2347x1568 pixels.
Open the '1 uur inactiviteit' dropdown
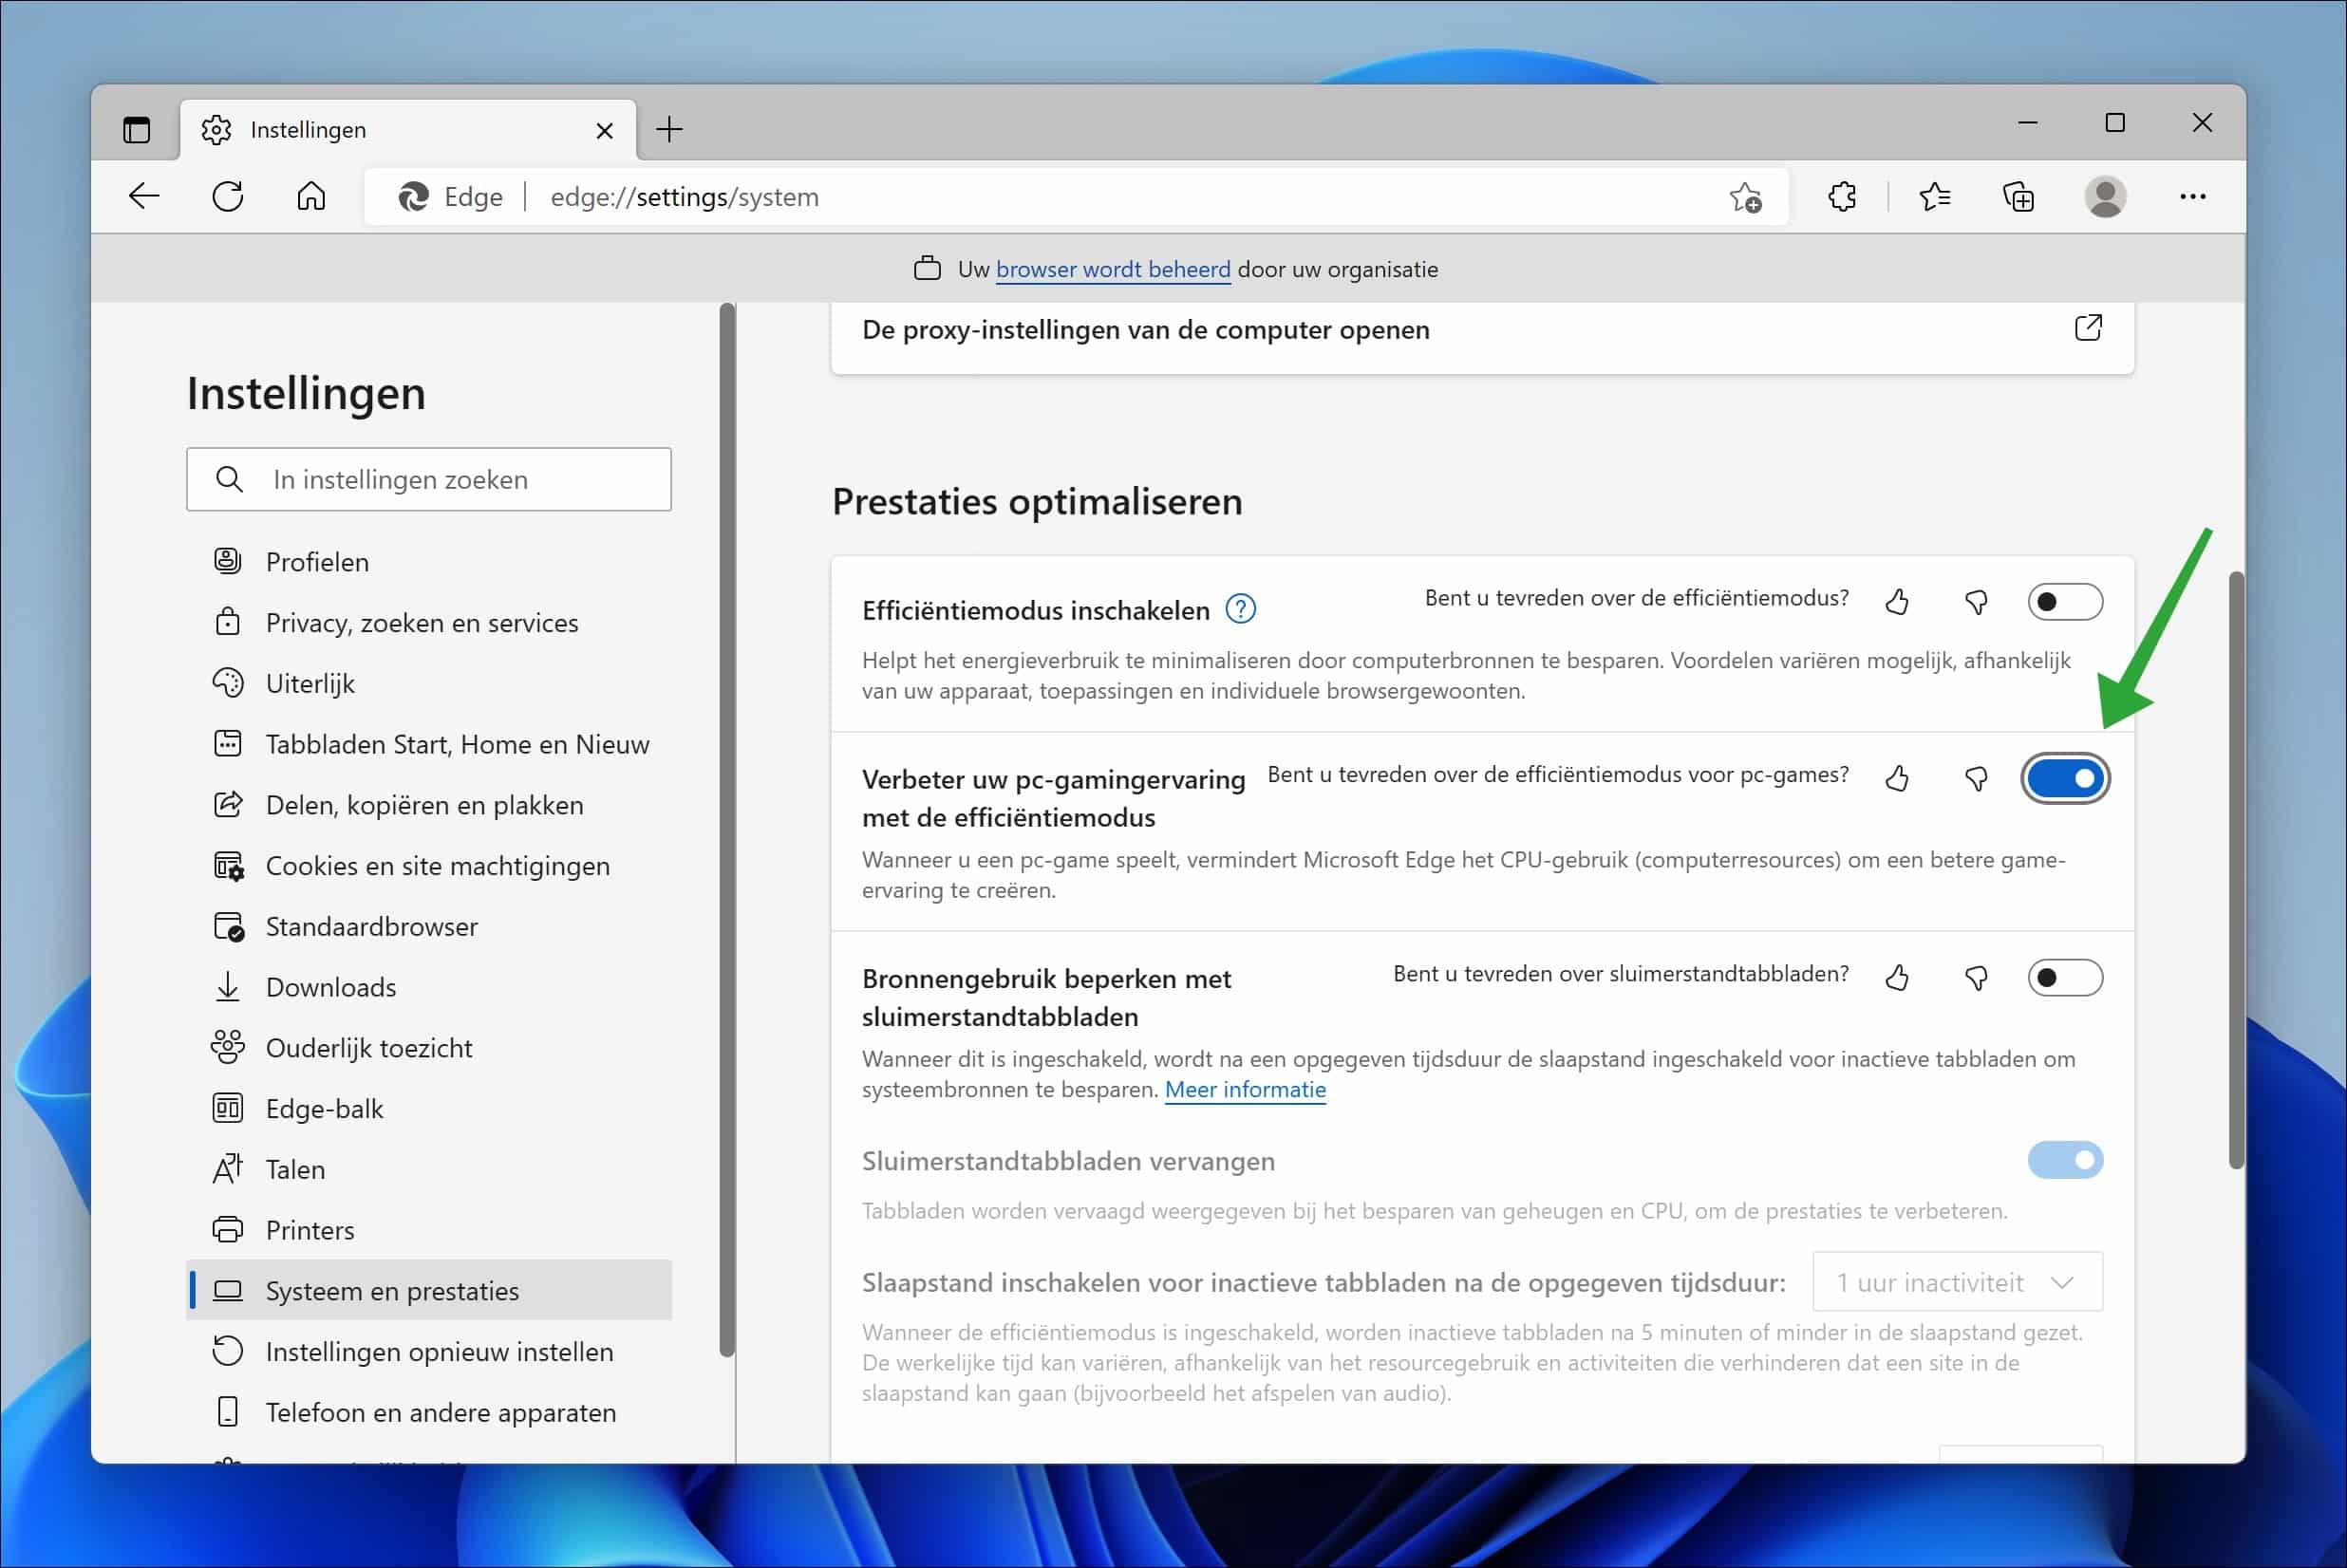point(1956,1281)
